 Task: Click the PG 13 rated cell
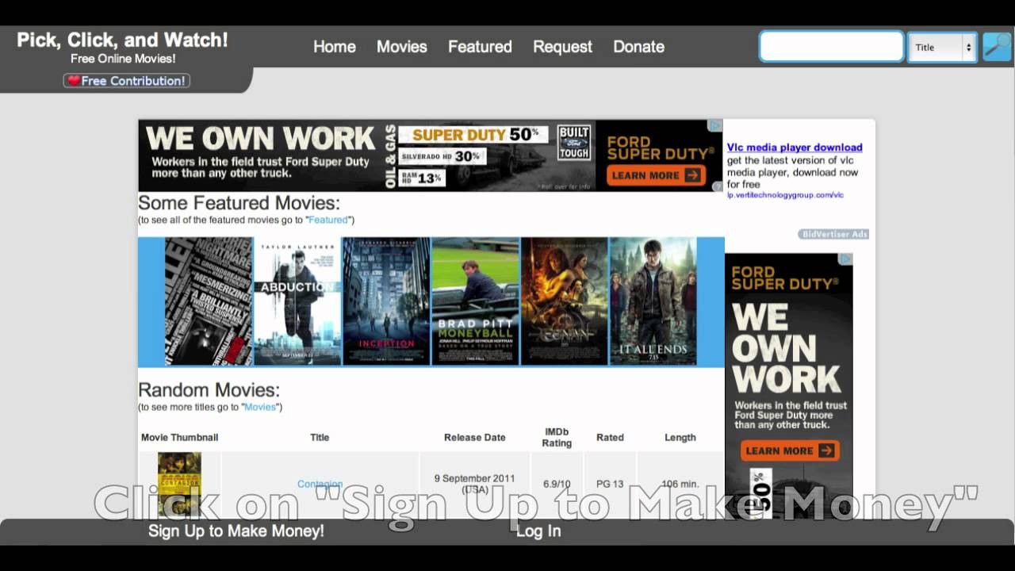[x=610, y=484]
